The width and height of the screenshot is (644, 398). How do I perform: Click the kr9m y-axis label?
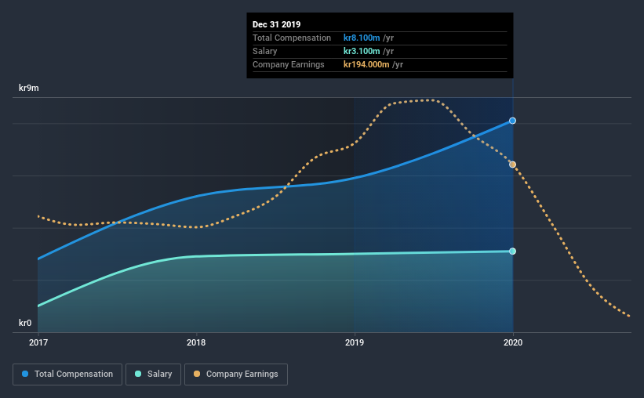[x=29, y=88]
